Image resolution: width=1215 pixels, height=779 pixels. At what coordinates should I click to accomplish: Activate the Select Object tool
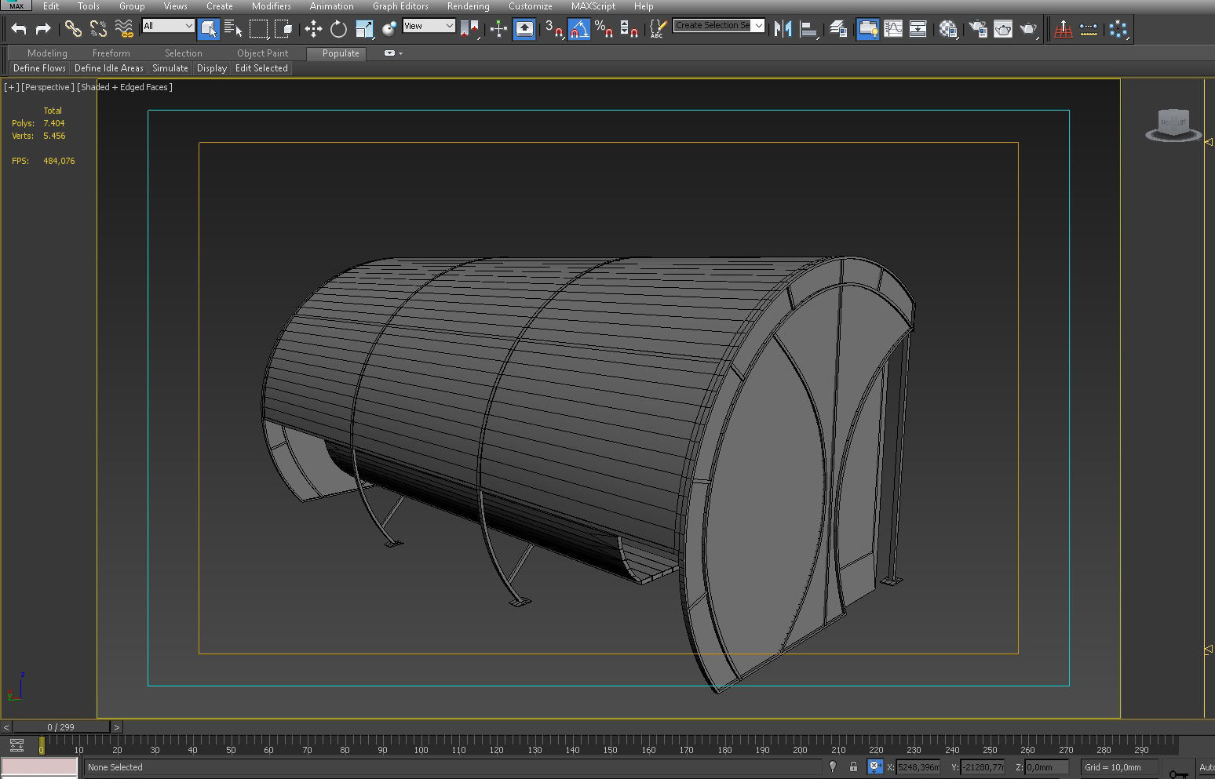point(208,29)
